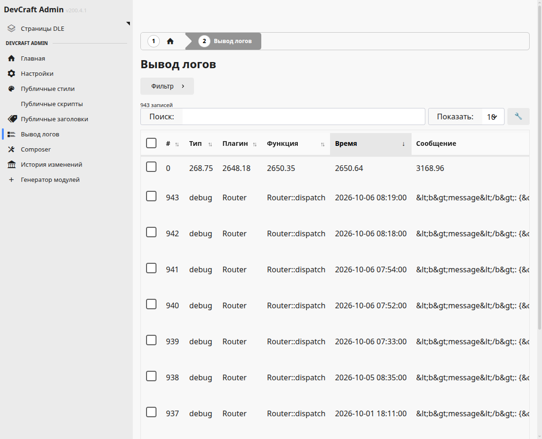Open История изменений sidebar entry
Viewport: 542px width, 439px height.
click(x=52, y=165)
